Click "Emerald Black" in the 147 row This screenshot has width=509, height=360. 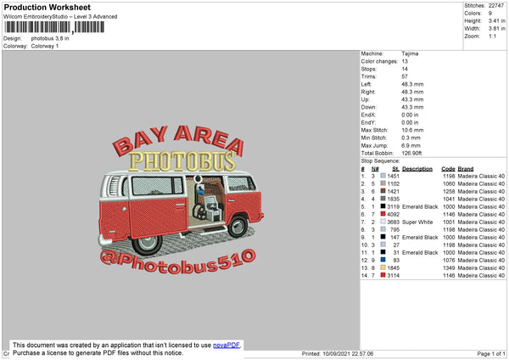pyautogui.click(x=420, y=238)
